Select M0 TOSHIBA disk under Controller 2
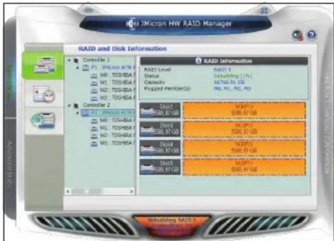The width and height of the screenshot is (334, 241). coord(117,120)
